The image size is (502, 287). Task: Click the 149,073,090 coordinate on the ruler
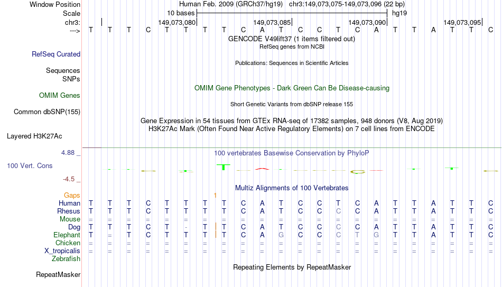[x=367, y=22]
